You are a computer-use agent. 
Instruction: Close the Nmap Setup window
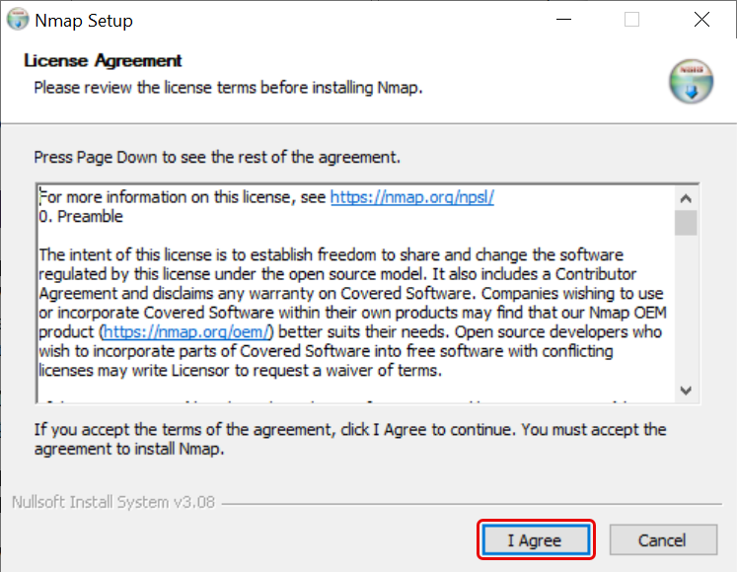pyautogui.click(x=701, y=20)
